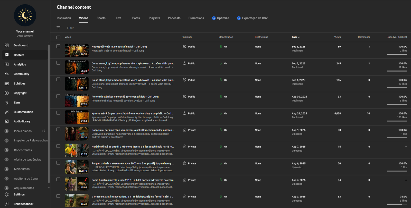Click the Earn dollar sign icon
The image size is (411, 208).
7,102
